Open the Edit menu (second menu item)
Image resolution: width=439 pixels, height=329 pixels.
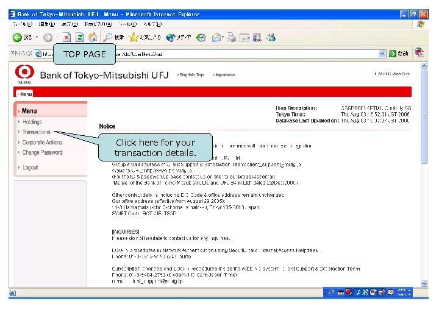(x=47, y=24)
